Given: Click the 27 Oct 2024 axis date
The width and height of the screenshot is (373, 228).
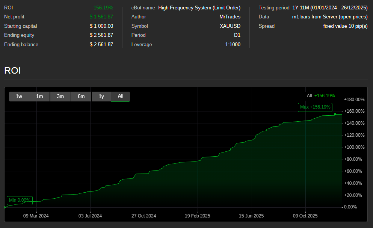Looking at the screenshot, I should click(144, 216).
